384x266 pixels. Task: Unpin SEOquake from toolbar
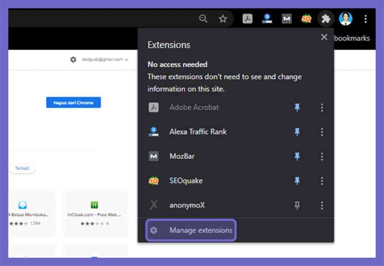click(297, 180)
